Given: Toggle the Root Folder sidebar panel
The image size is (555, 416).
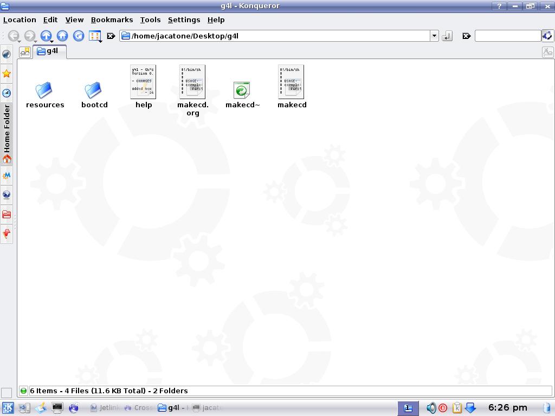Looking at the screenshot, I should coord(7,214).
